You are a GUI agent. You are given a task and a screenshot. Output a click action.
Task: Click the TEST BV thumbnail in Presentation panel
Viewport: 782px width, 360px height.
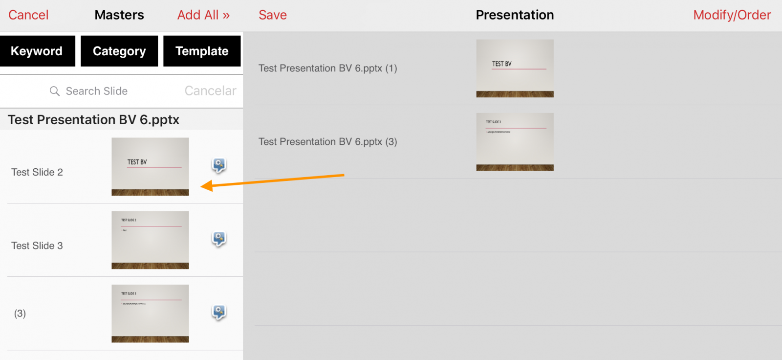pyautogui.click(x=515, y=68)
